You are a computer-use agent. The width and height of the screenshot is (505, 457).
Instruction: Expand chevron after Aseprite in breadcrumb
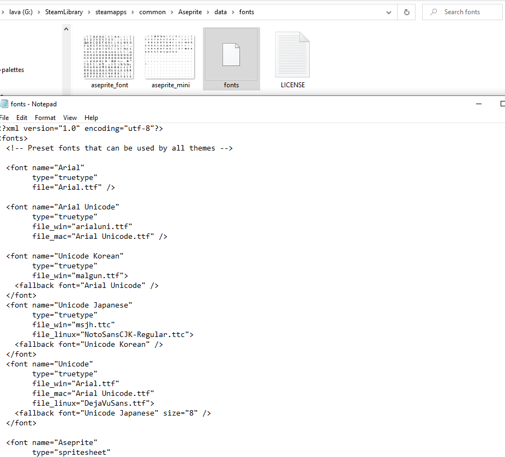click(208, 12)
